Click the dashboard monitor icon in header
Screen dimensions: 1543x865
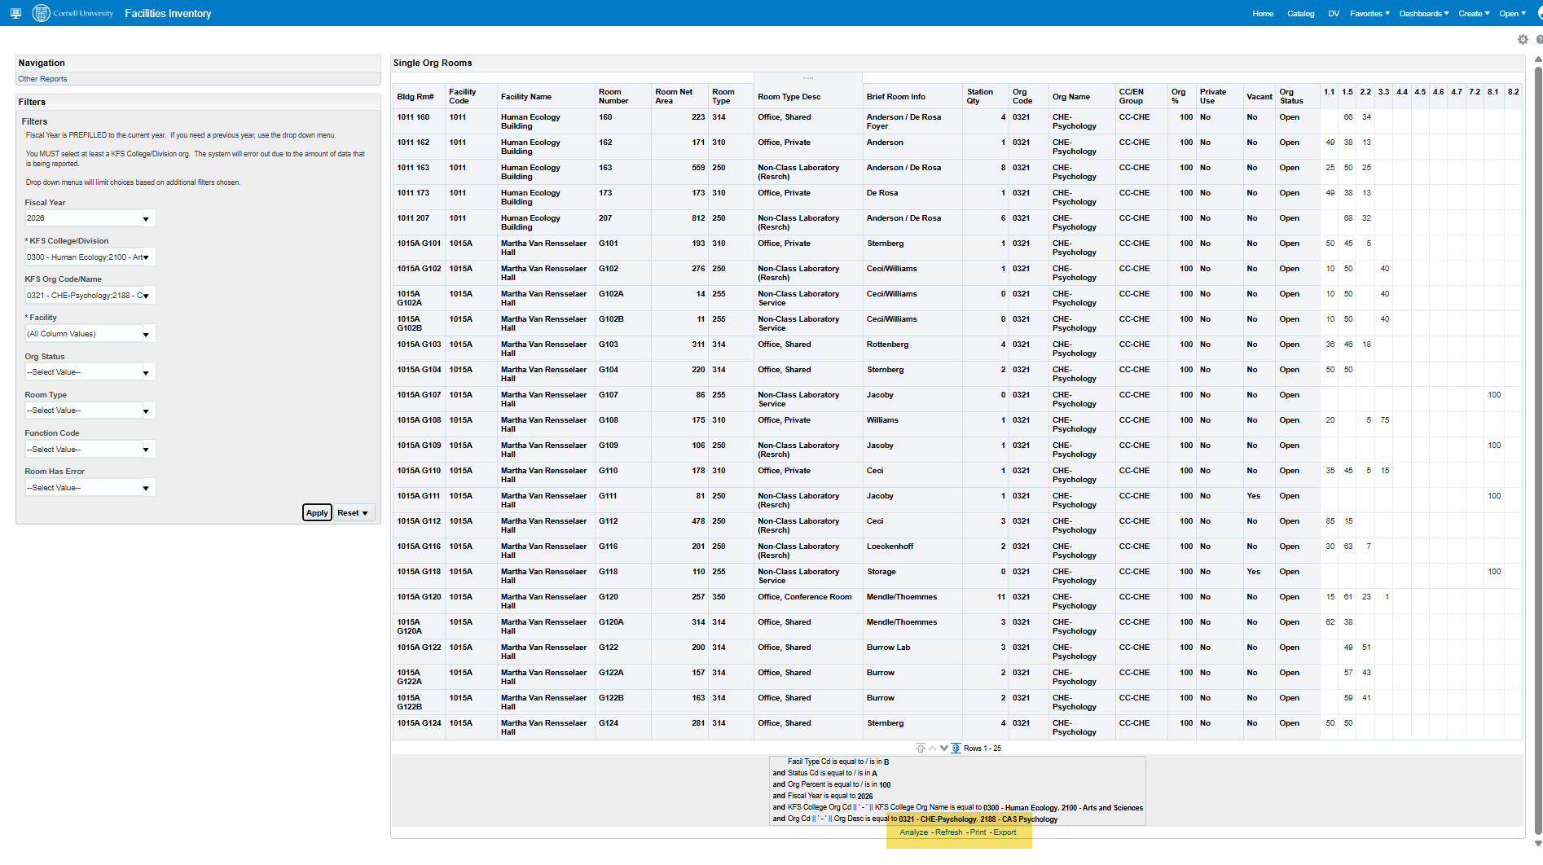[15, 13]
